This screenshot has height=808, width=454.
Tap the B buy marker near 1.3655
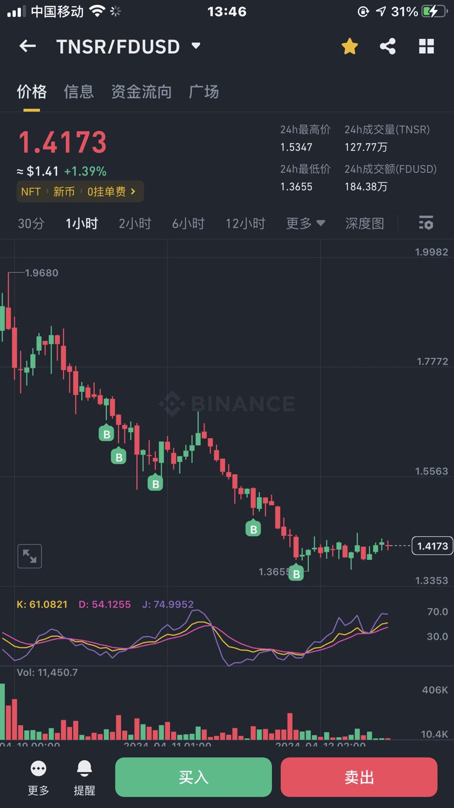click(x=296, y=574)
